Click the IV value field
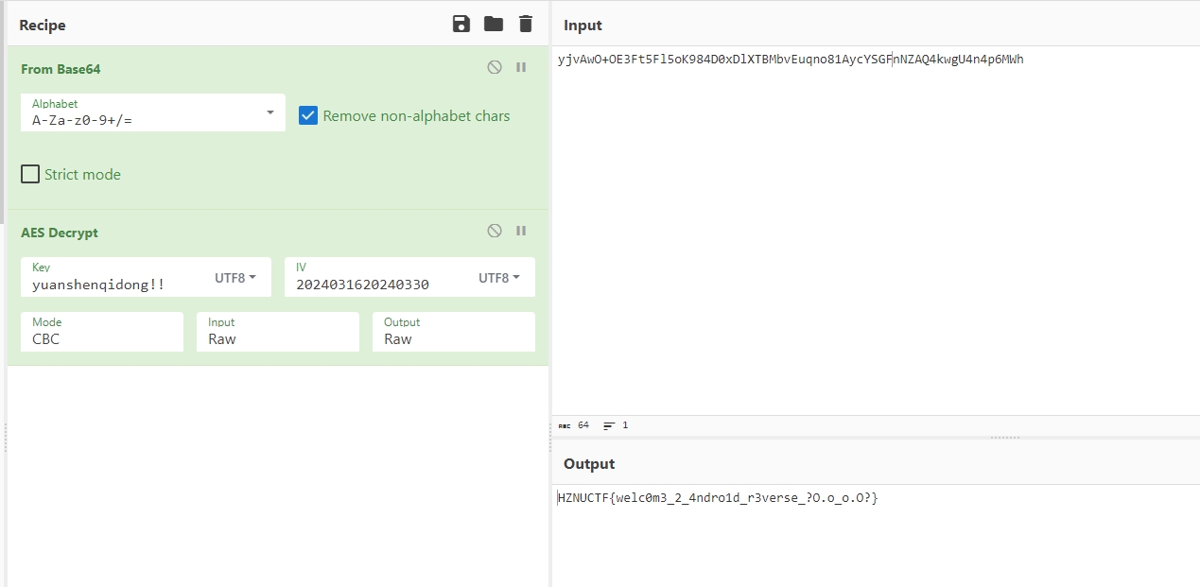 [x=378, y=284]
